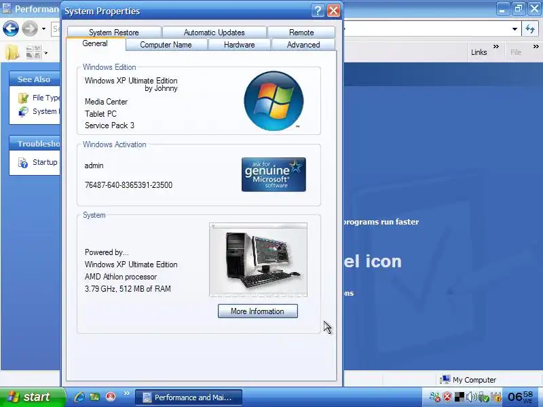This screenshot has height=407, width=543.
Task: Click Performance and Maintenance taskbar button
Action: coord(189,398)
